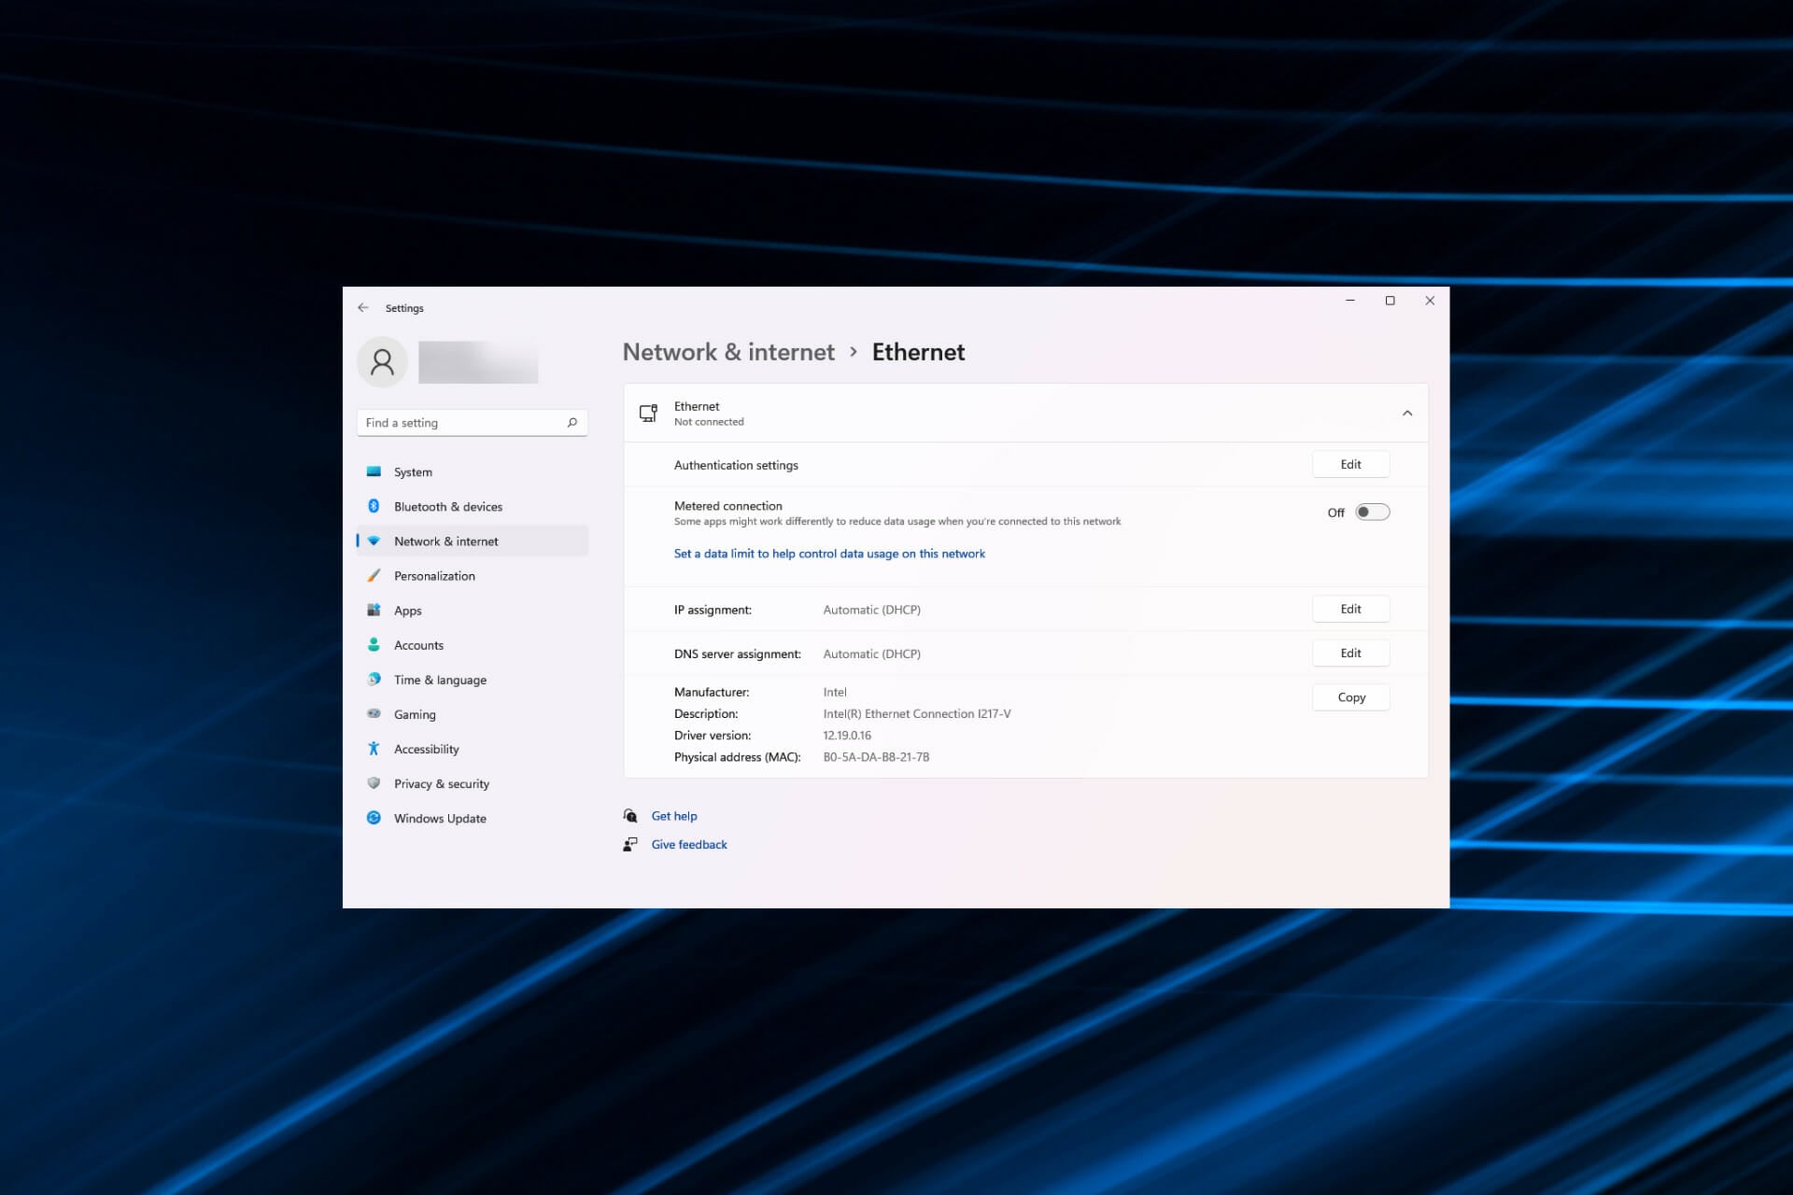Collapse the Ethernet section chevron
Screen dimensions: 1793x1195
tap(1407, 413)
